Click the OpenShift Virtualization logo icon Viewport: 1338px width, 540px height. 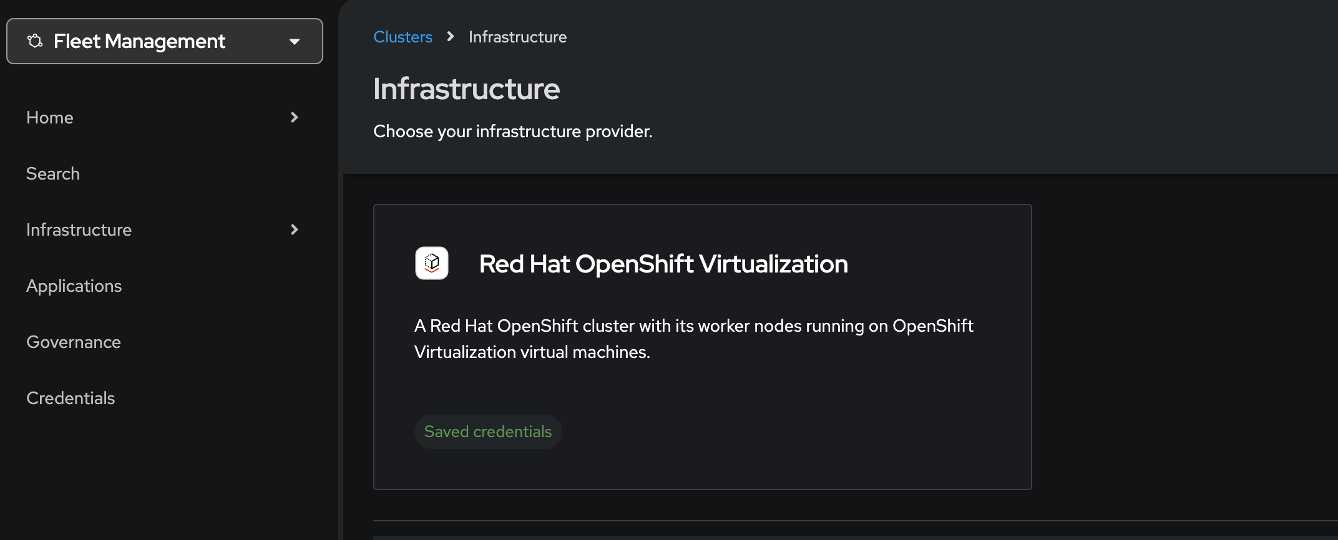tap(432, 263)
